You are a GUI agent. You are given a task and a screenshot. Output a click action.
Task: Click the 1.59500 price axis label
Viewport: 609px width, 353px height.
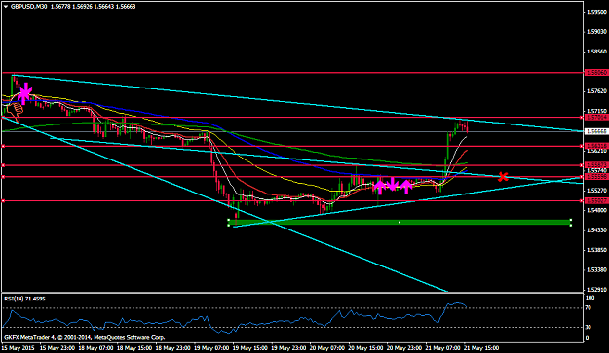tap(597, 12)
